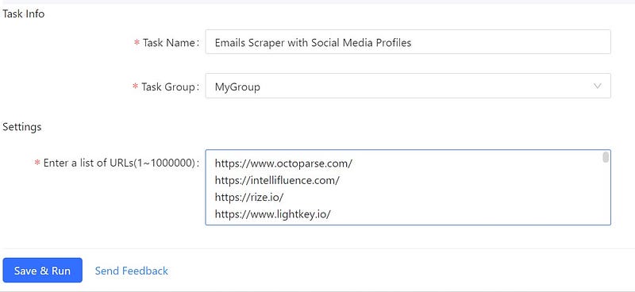The height and width of the screenshot is (292, 635).
Task: Open the Send Feedback link
Action: 132,271
